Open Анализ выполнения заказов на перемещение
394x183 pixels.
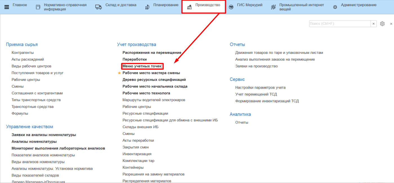click(x=275, y=59)
